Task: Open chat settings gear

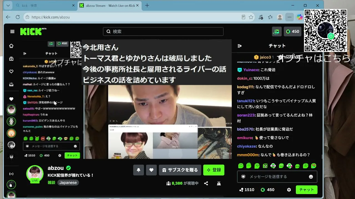Action: (289, 190)
